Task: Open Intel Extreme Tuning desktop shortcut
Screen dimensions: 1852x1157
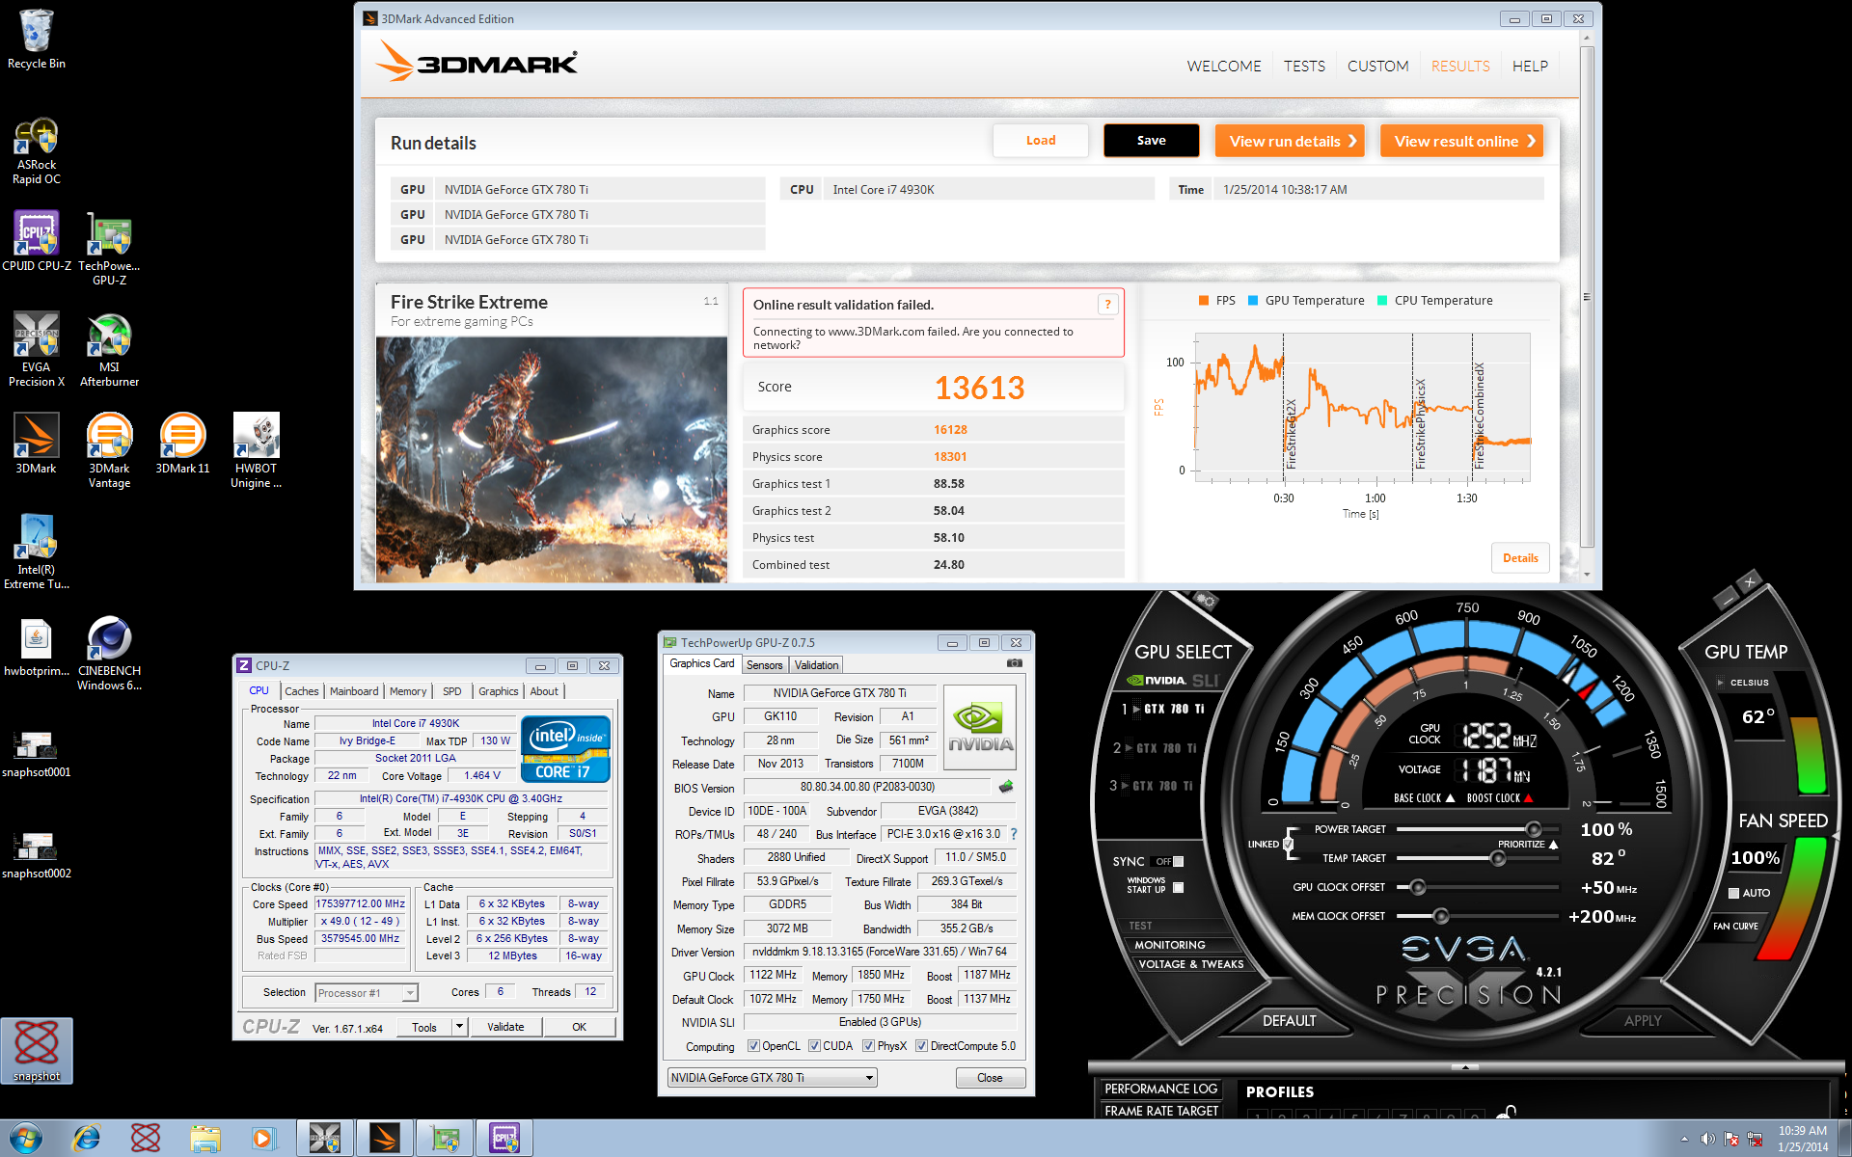Action: pyautogui.click(x=37, y=552)
